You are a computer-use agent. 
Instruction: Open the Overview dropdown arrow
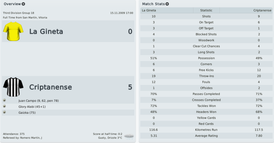[23, 4]
